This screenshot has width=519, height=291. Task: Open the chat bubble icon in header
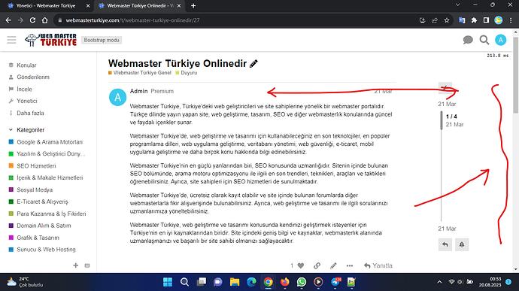(x=468, y=40)
